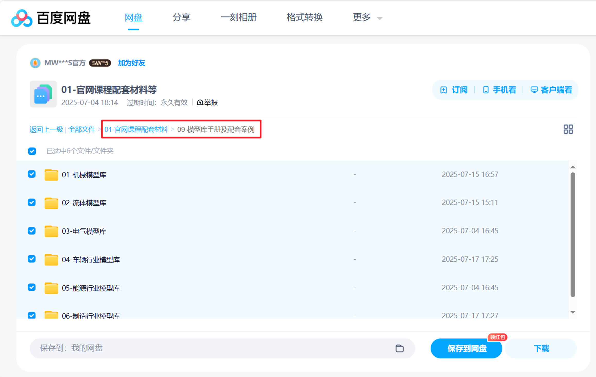The height and width of the screenshot is (377, 596).
Task: Click the 举报 report icon
Action: [200, 103]
